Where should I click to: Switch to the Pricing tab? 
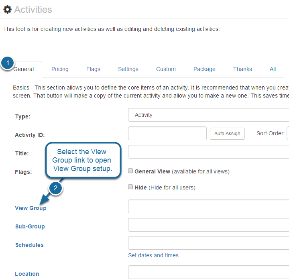pos(60,69)
